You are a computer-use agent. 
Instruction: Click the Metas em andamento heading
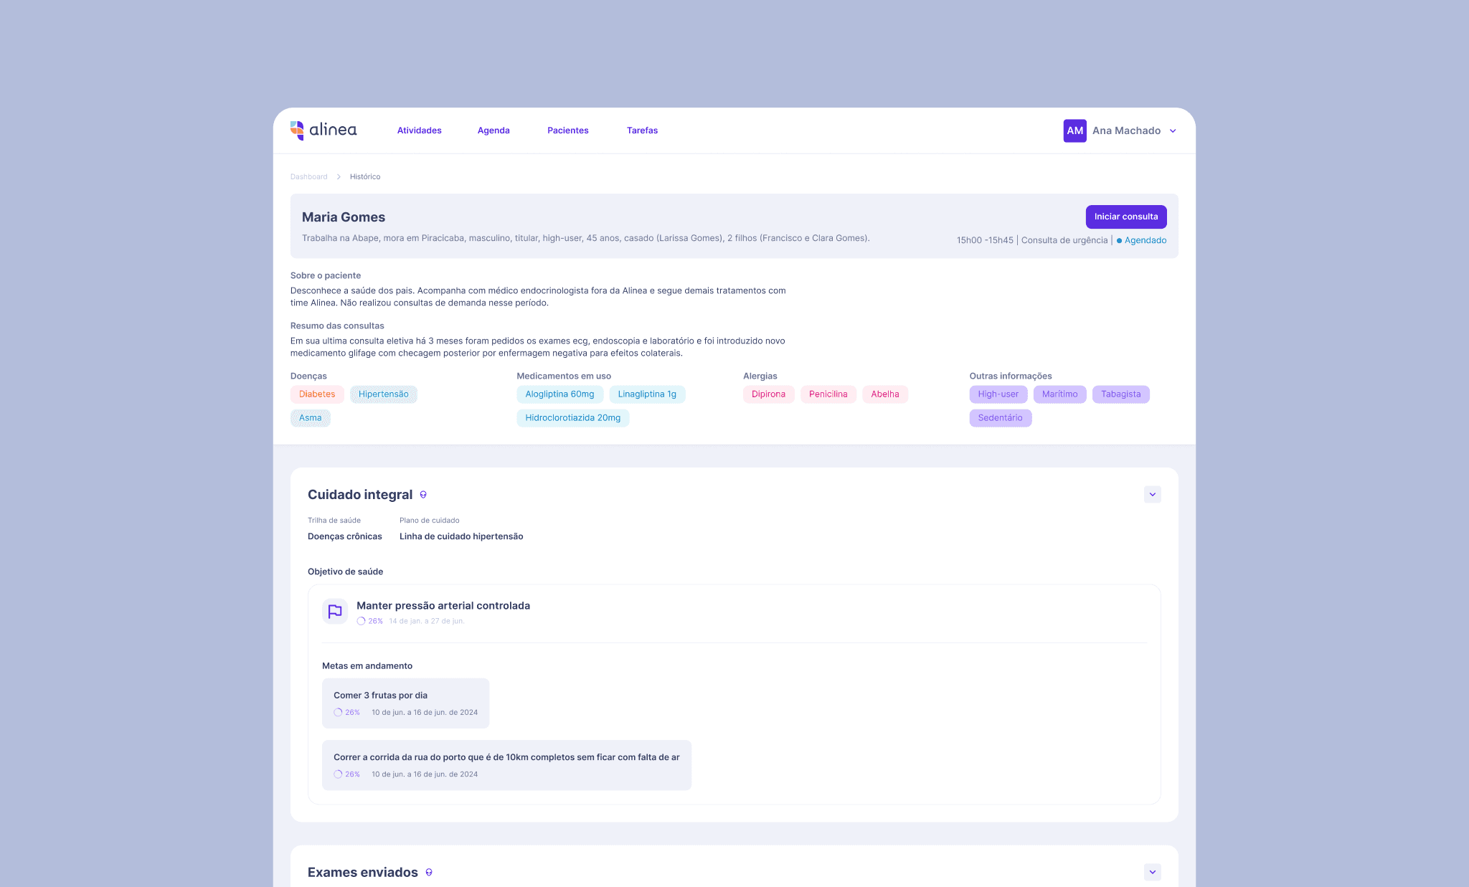tap(367, 666)
